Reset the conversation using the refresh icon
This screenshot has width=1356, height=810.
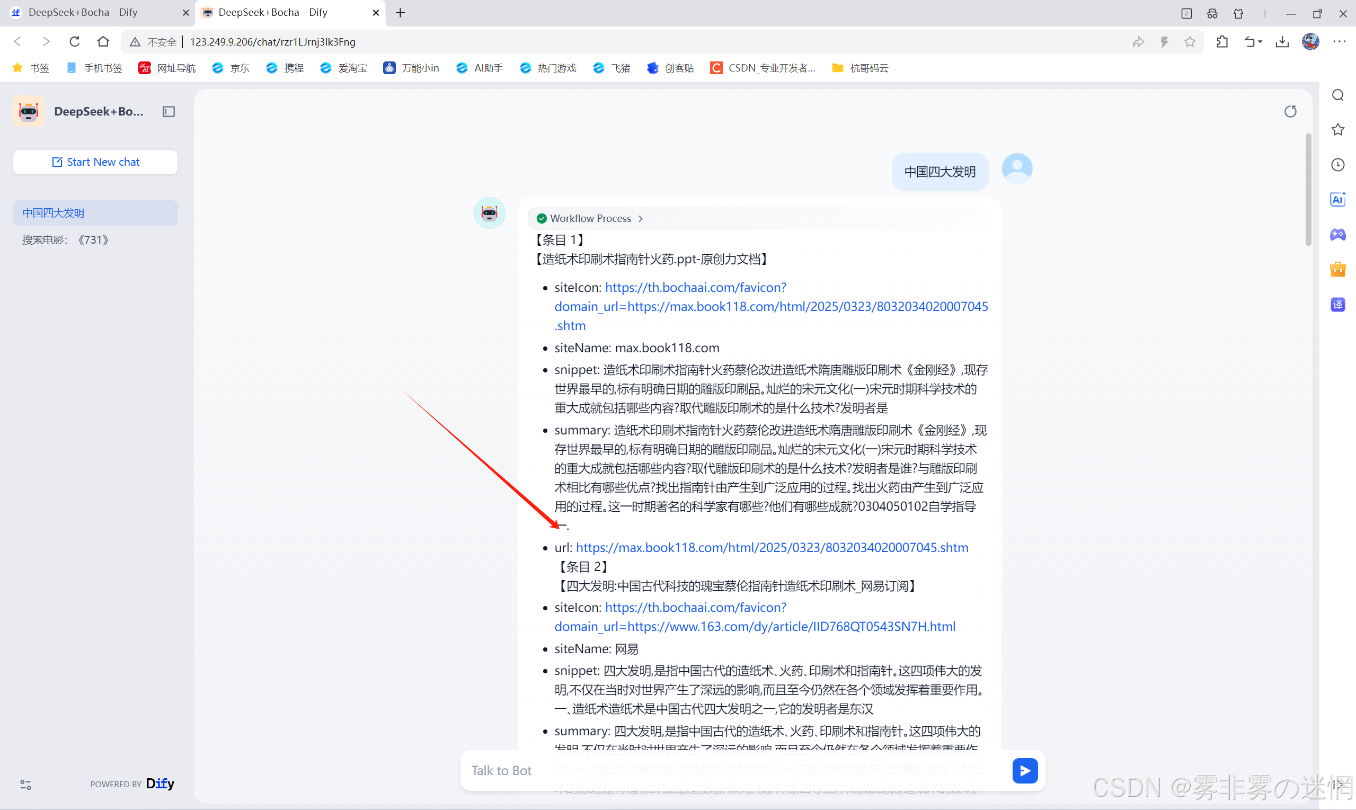(1290, 111)
